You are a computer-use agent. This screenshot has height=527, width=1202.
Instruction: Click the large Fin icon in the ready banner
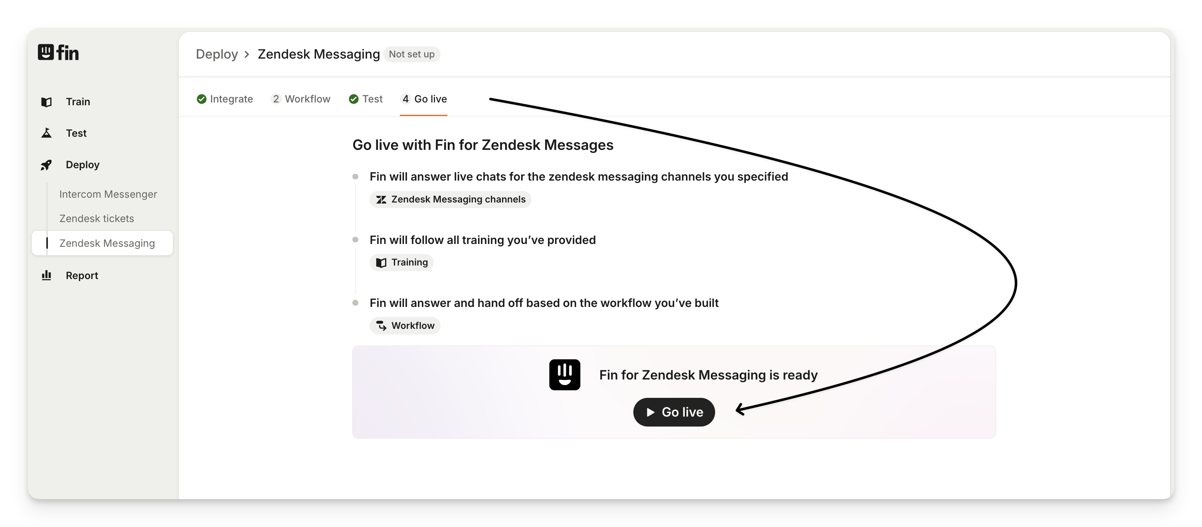565,375
